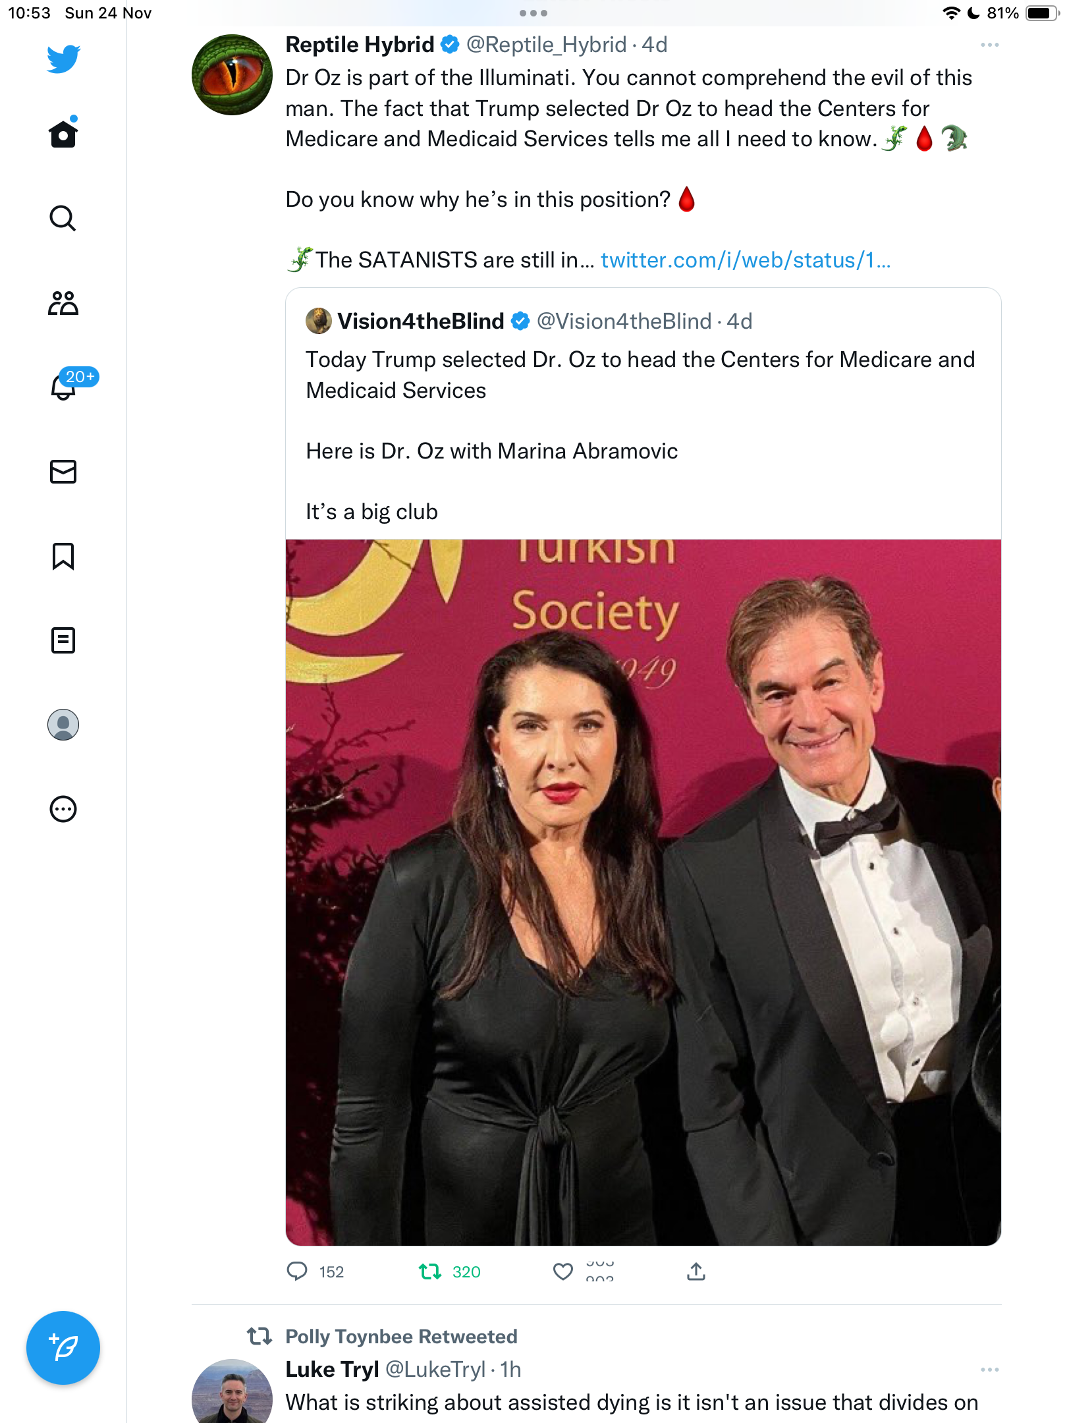
Task: Open the Dr. Oz photo in quoted tweet
Action: click(643, 893)
